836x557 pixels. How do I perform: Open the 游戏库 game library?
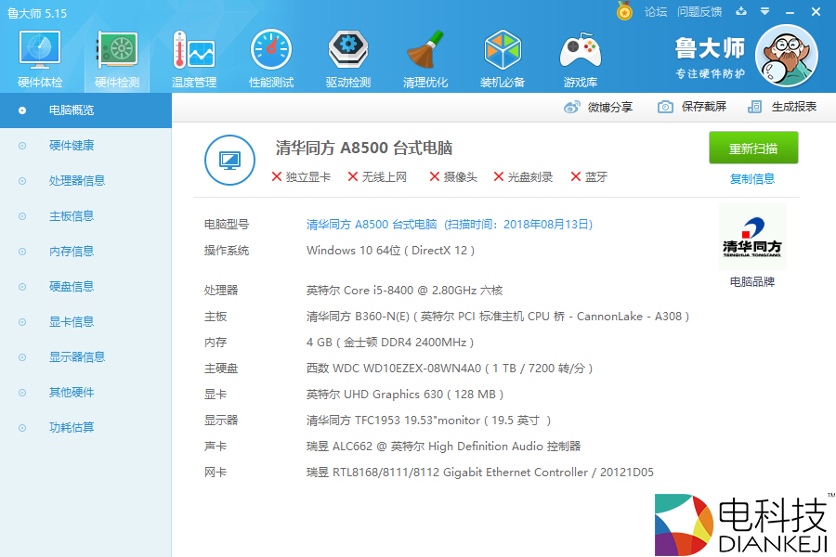[579, 56]
